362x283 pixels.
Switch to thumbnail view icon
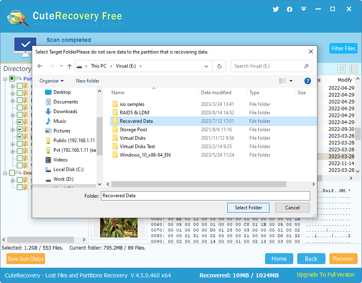click(x=341, y=69)
